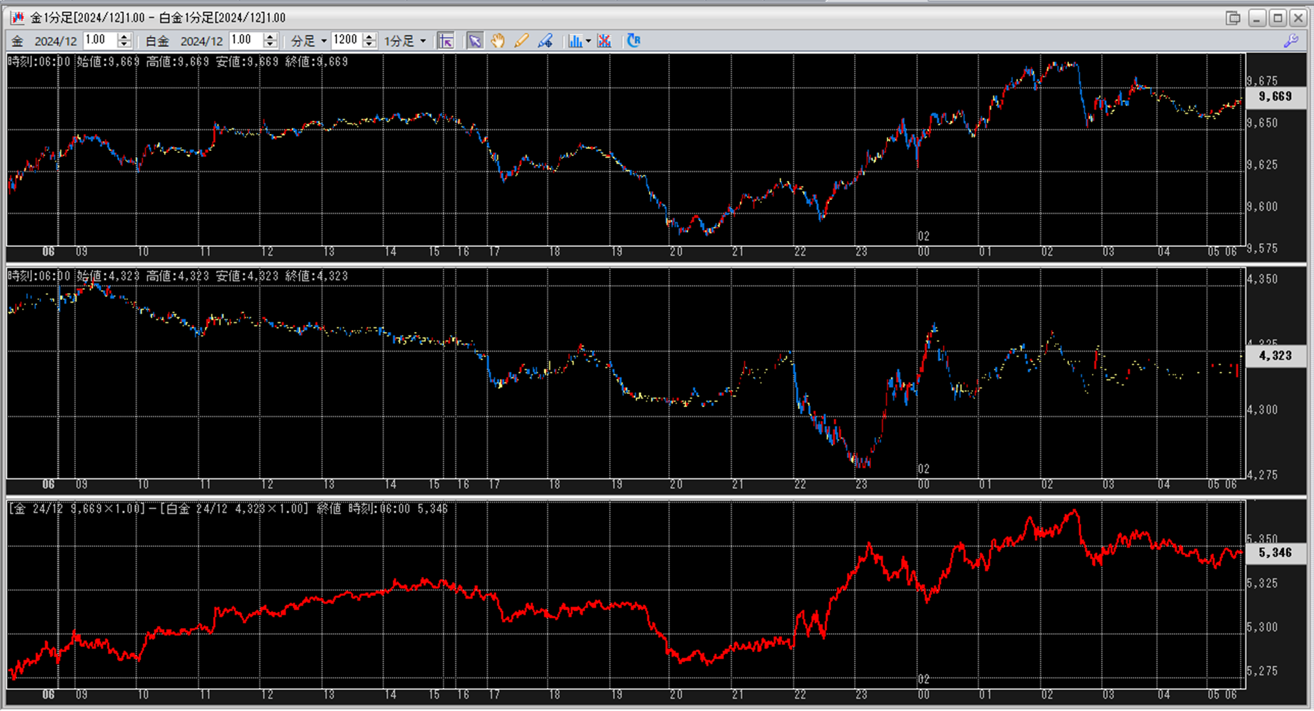Increase the 1200 bar count stepper
This screenshot has height=711, width=1314.
(x=370, y=37)
